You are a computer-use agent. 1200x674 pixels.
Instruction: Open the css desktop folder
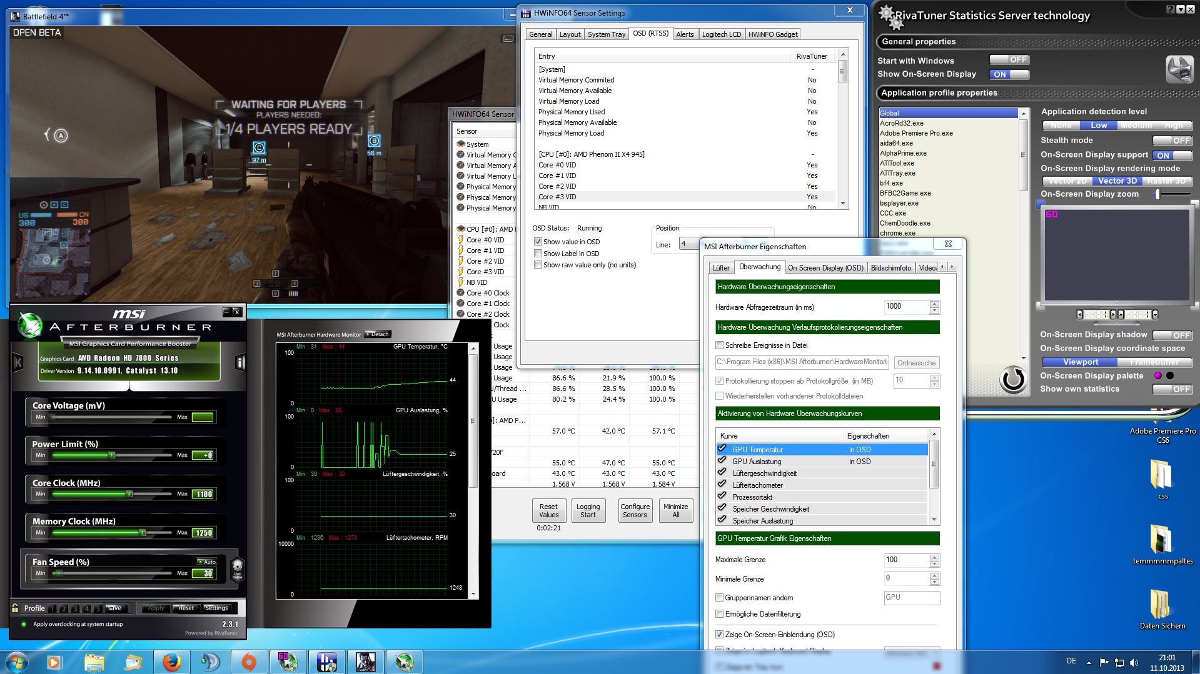[1162, 479]
